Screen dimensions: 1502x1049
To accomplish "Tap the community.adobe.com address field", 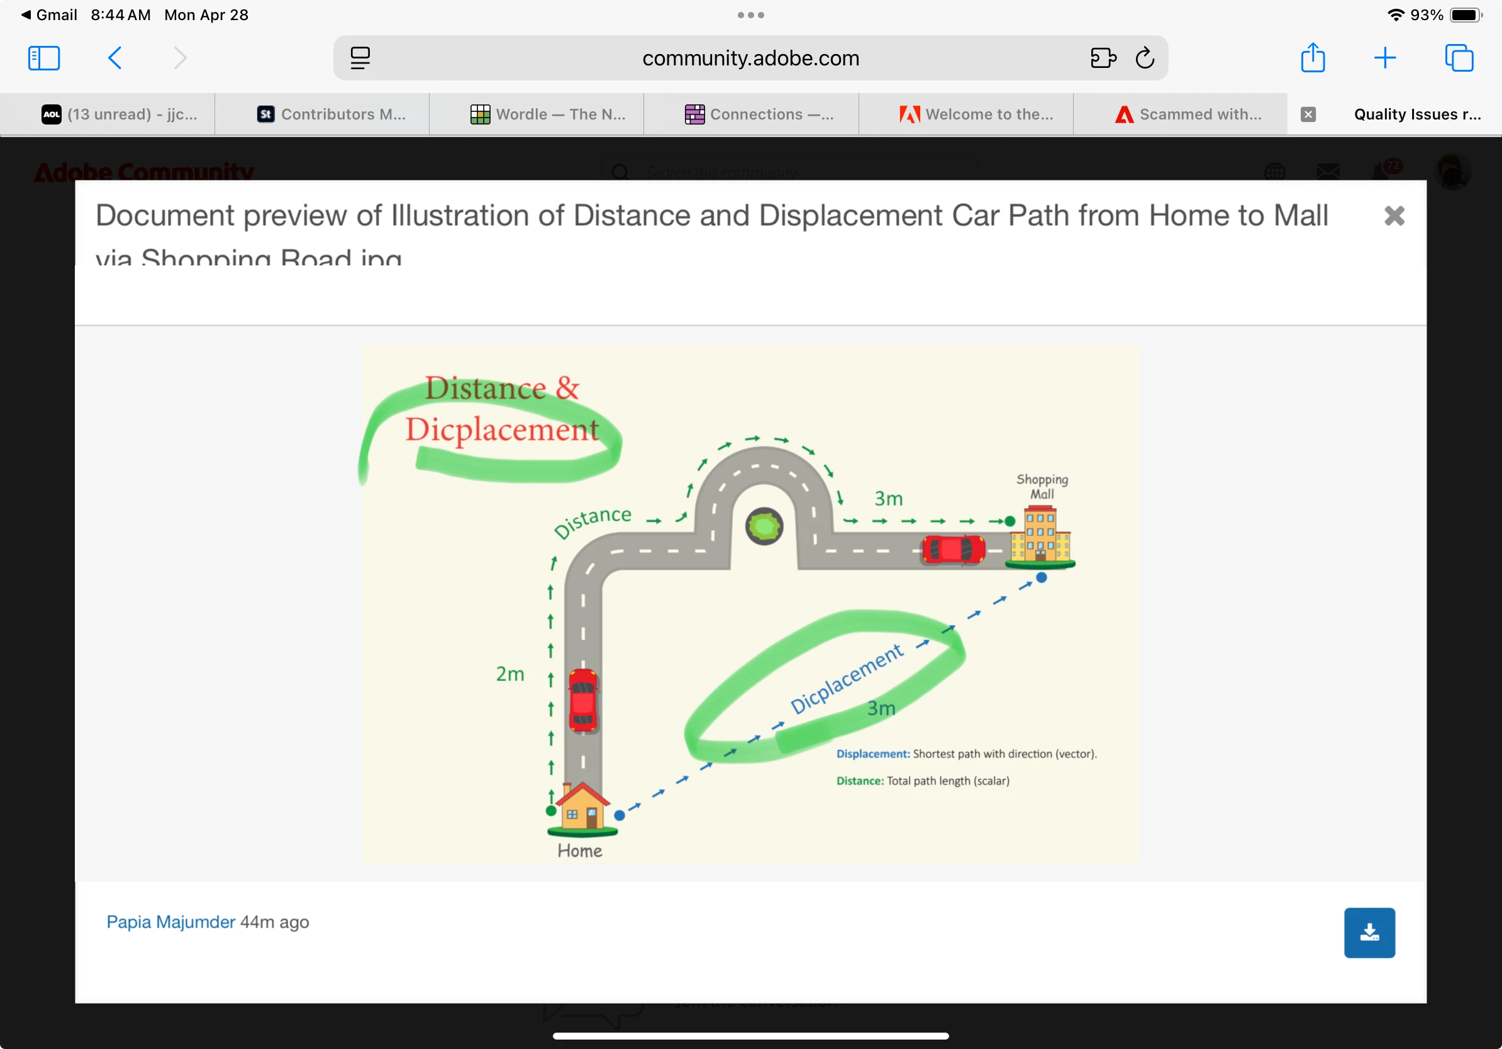I will click(750, 58).
